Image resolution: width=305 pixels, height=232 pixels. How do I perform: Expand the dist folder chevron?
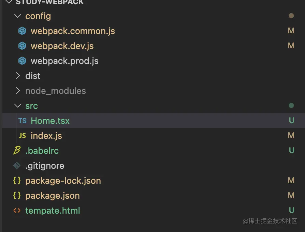(18, 76)
